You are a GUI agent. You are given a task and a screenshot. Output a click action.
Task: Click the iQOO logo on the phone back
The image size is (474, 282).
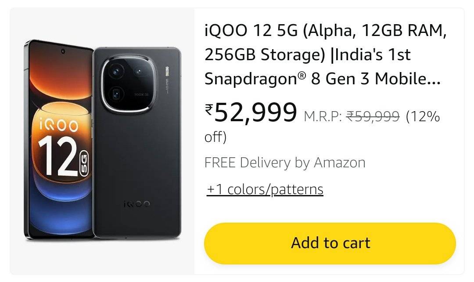[x=137, y=204]
